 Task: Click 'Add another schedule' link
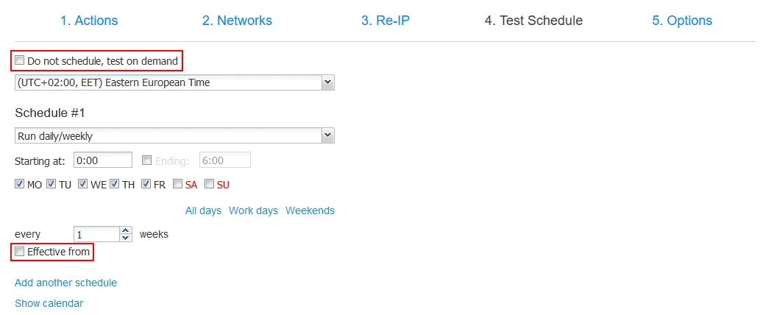pyautogui.click(x=65, y=283)
